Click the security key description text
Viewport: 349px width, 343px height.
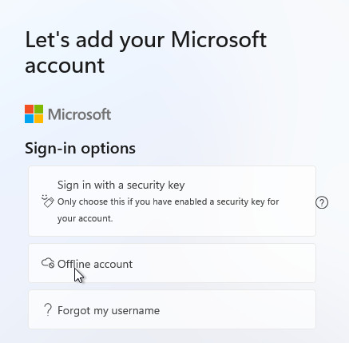168,210
